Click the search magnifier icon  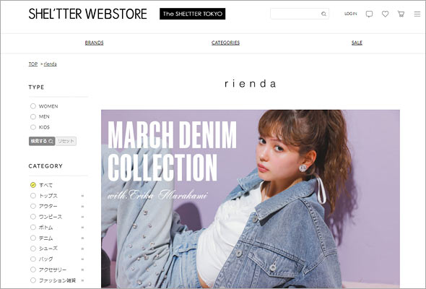[323, 14]
